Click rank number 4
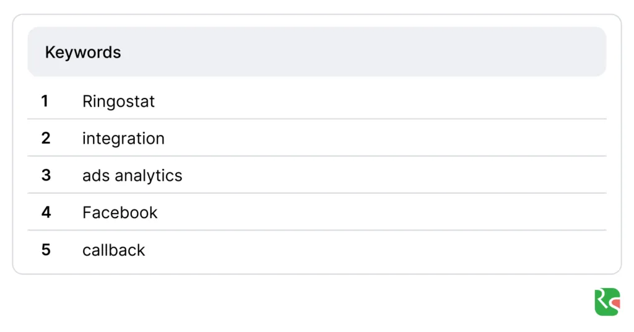The width and height of the screenshot is (634, 332). point(46,212)
